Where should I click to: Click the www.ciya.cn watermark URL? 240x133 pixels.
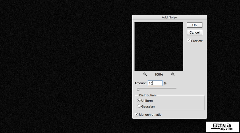[222, 129]
